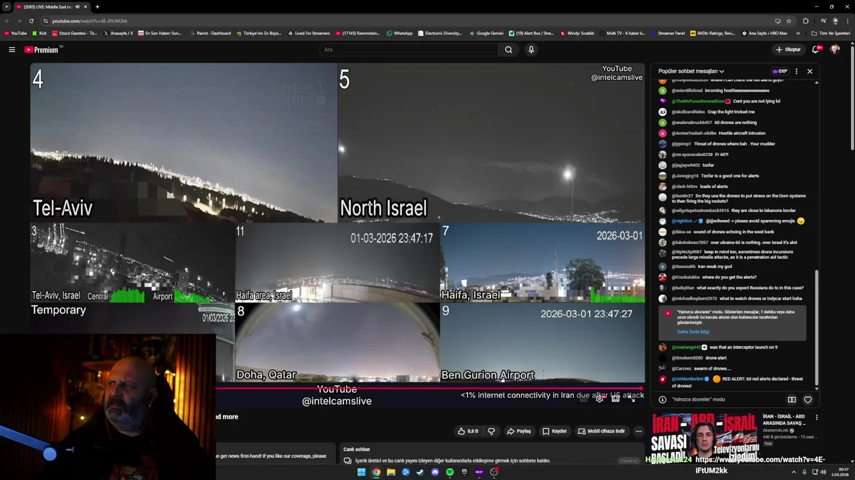The image size is (855, 480).
Task: Open the account avatar menu
Action: tap(835, 49)
